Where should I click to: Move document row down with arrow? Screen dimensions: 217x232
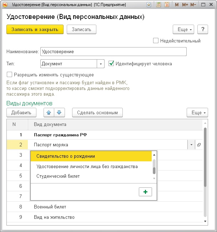click(x=59, y=112)
